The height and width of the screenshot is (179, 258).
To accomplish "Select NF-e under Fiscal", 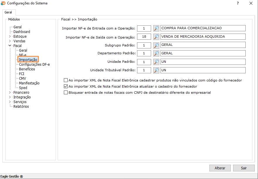I will [23, 55].
